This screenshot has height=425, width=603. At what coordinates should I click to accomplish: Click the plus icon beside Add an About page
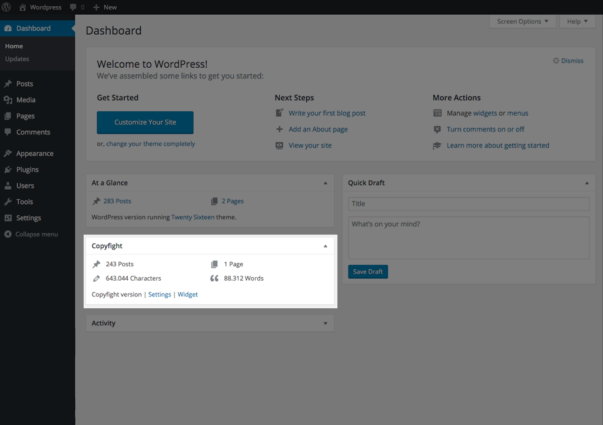pos(280,129)
